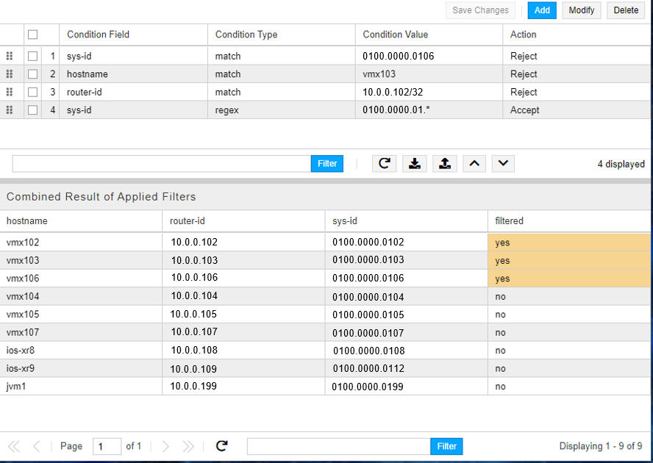This screenshot has height=463, width=653.
Task: Select all rules using the header checkbox
Action: (x=32, y=35)
